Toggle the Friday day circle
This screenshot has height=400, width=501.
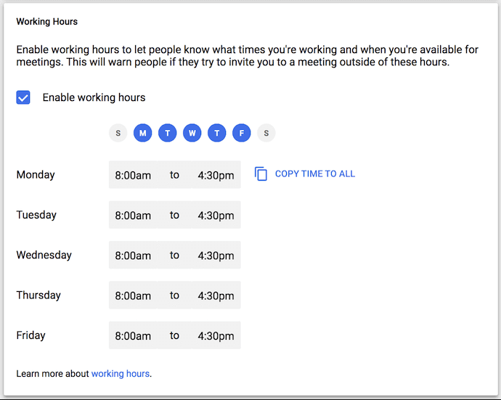point(242,133)
